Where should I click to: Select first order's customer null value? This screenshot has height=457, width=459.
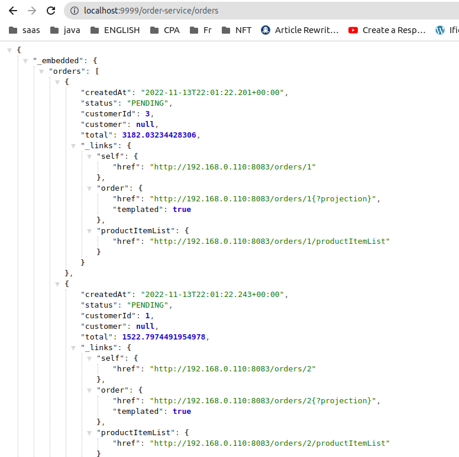coord(145,125)
